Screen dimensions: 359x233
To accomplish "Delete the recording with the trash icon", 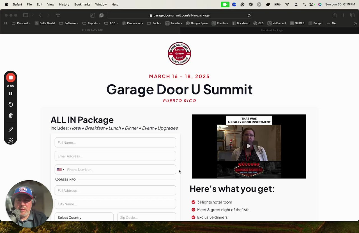I will (11, 116).
